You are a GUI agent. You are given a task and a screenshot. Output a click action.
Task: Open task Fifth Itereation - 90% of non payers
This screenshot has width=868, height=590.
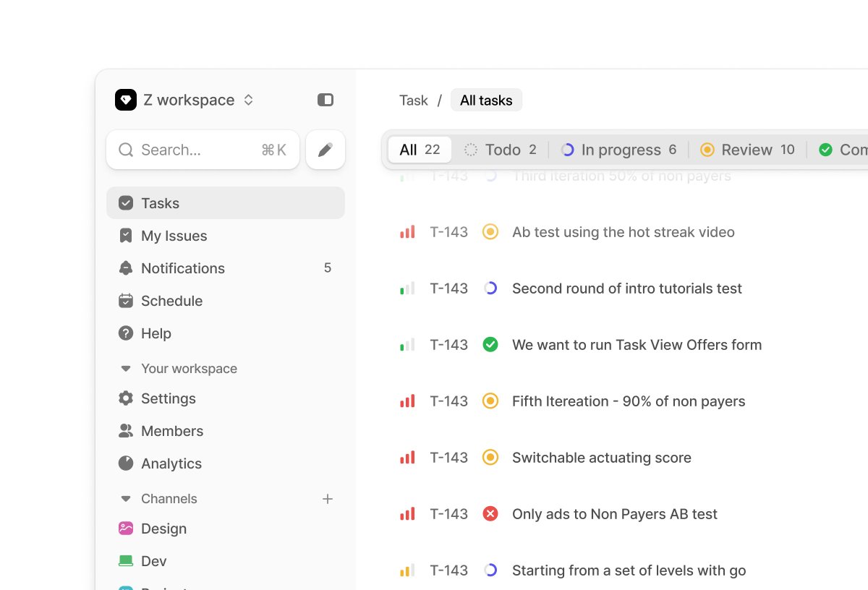629,401
